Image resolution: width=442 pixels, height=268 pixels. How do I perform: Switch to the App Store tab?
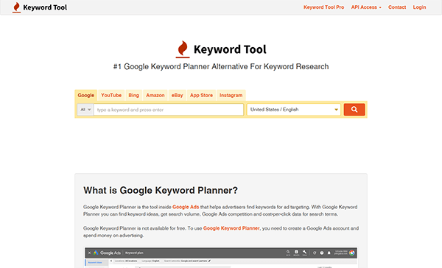201,95
